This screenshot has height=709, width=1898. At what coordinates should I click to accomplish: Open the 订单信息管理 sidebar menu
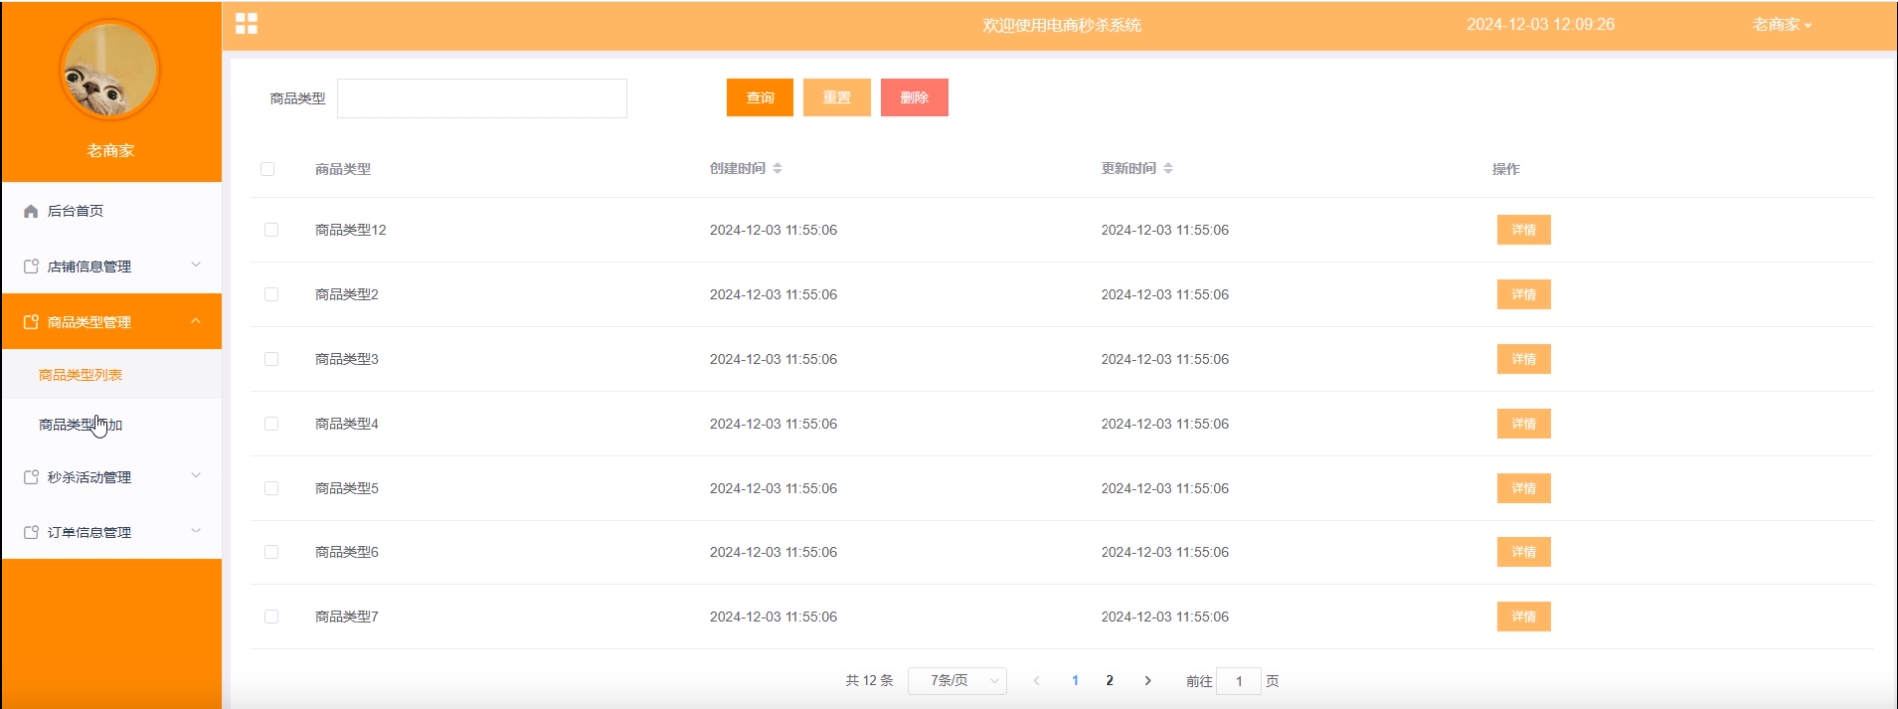point(112,532)
